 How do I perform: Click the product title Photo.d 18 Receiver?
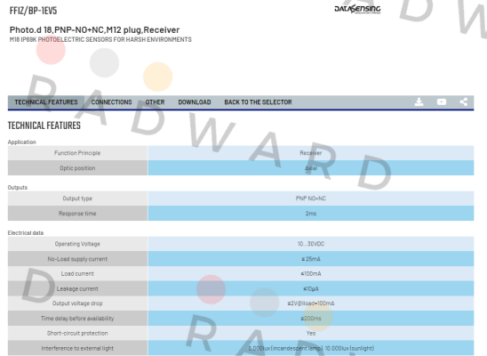point(94,30)
